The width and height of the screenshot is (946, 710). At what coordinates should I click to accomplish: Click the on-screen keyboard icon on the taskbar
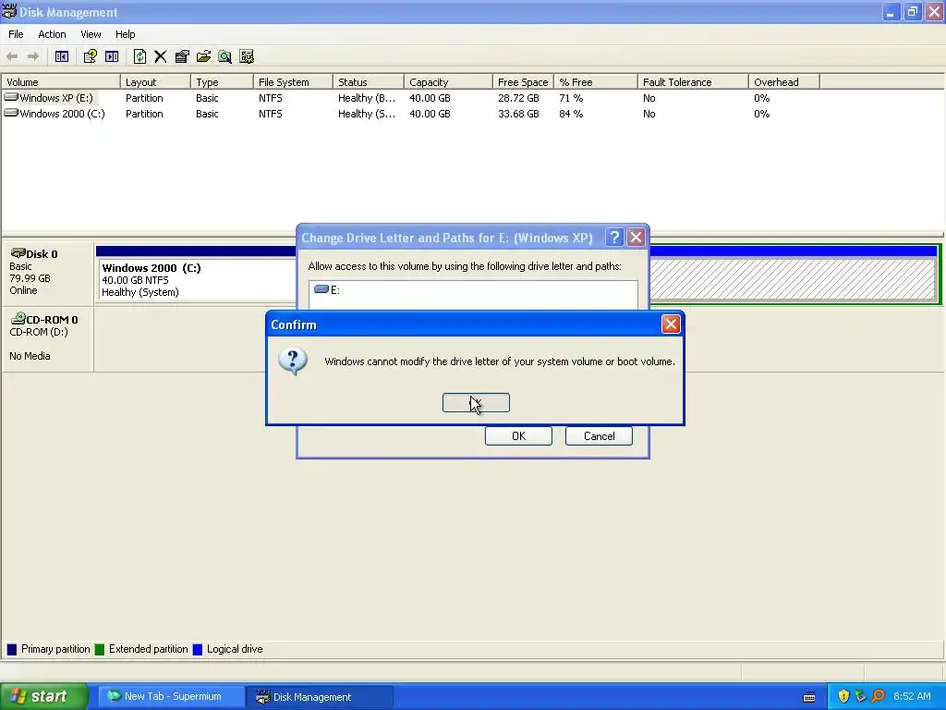point(809,697)
